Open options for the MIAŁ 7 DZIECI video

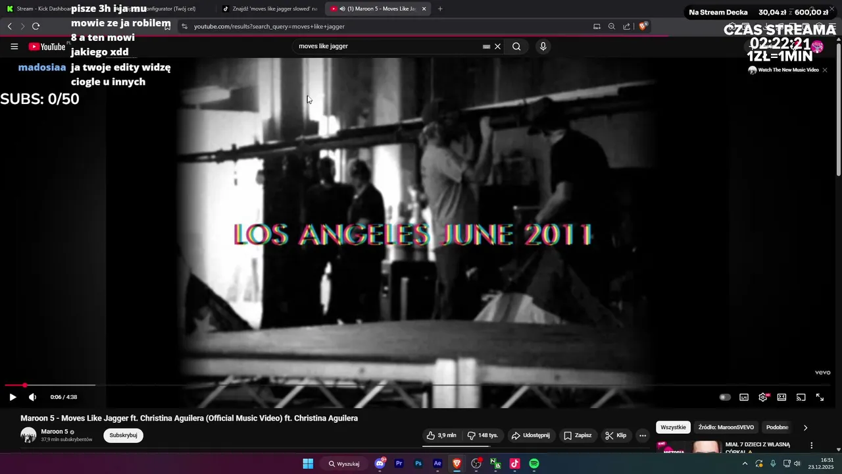point(811,446)
